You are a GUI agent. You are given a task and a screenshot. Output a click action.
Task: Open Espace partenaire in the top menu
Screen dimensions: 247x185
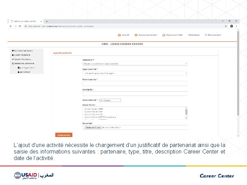click(x=148, y=35)
